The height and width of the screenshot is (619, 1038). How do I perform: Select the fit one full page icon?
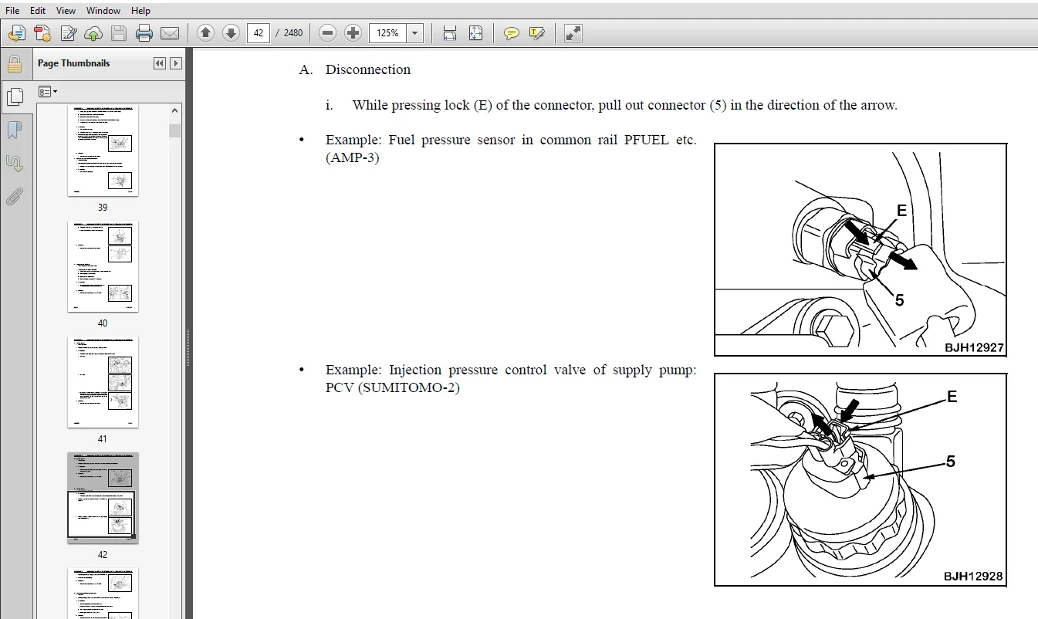[475, 33]
